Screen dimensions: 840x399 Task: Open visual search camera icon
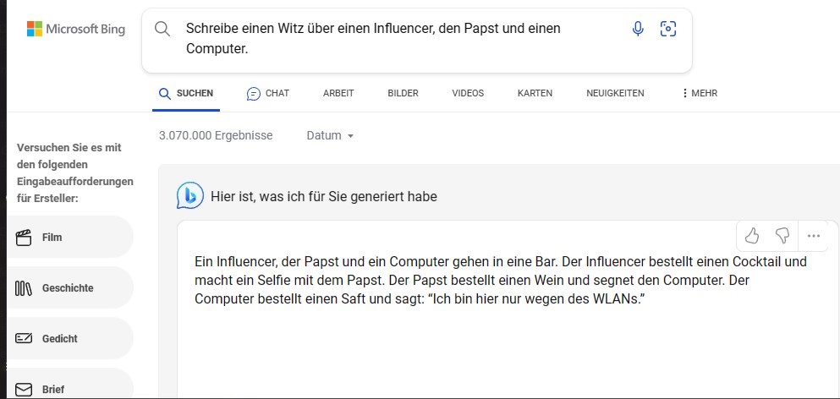click(x=668, y=29)
